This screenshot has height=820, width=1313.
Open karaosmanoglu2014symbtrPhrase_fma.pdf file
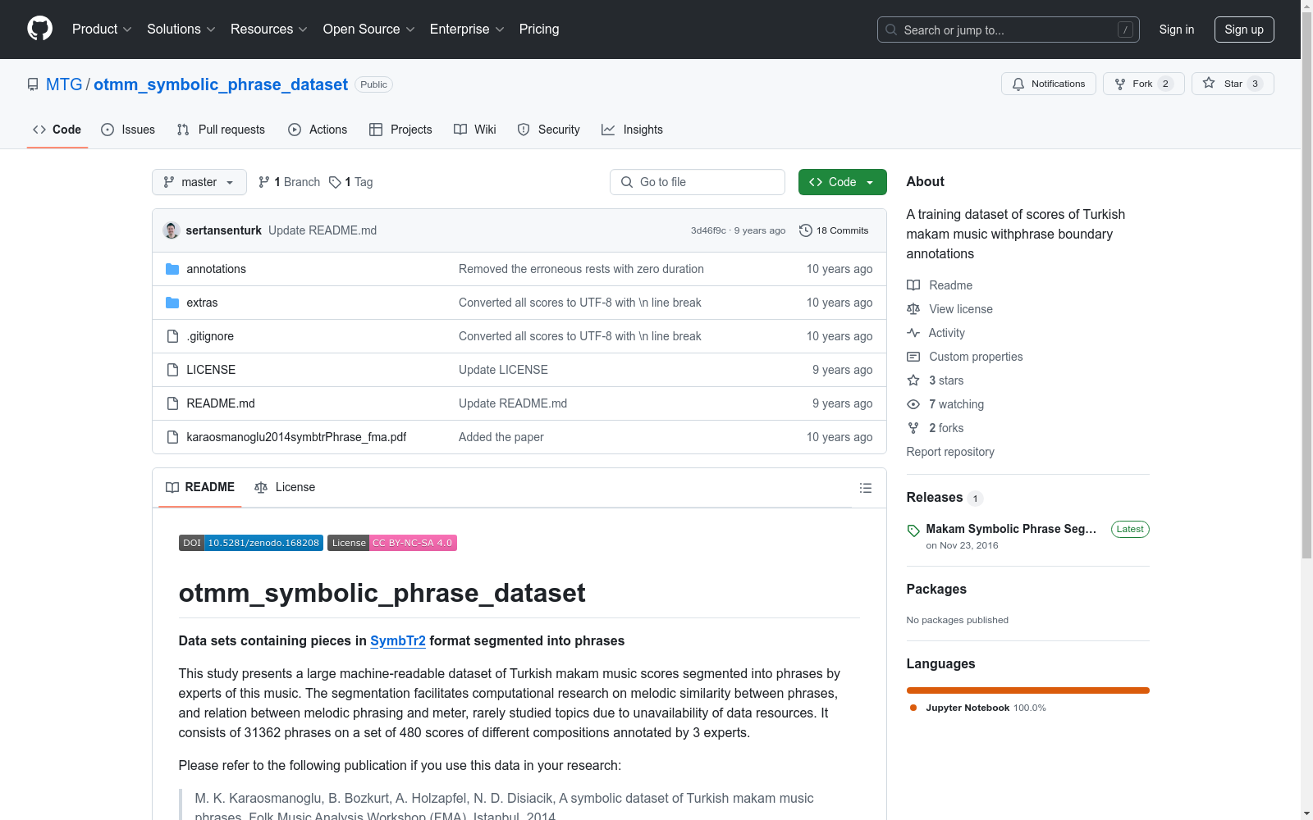click(x=296, y=437)
